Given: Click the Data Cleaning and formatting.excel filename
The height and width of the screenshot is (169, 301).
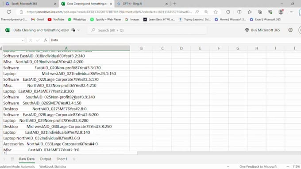Looking at the screenshot, I should tap(41, 30).
